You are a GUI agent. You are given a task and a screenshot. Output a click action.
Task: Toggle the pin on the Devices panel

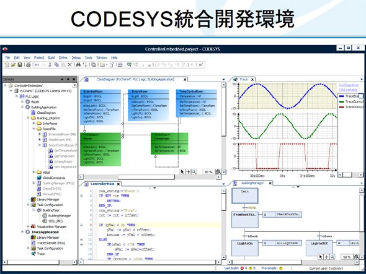click(68, 79)
